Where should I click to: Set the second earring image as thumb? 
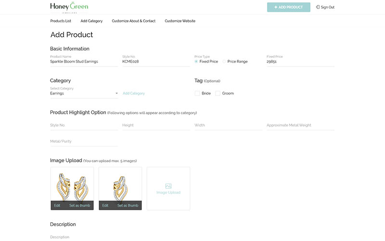pyautogui.click(x=128, y=205)
